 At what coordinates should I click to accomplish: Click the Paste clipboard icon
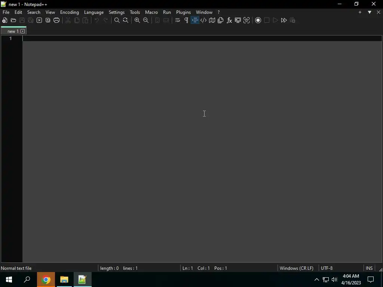pos(85,20)
